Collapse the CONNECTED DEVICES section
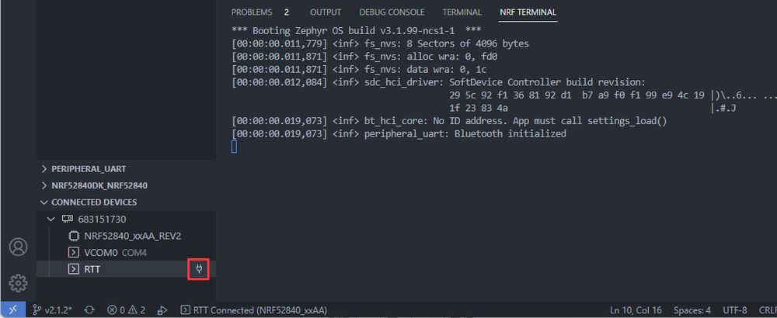Image resolution: width=777 pixels, height=318 pixels. tap(93, 202)
